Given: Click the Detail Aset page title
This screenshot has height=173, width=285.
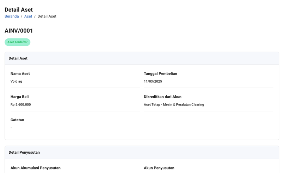Looking at the screenshot, I should [x=19, y=9].
